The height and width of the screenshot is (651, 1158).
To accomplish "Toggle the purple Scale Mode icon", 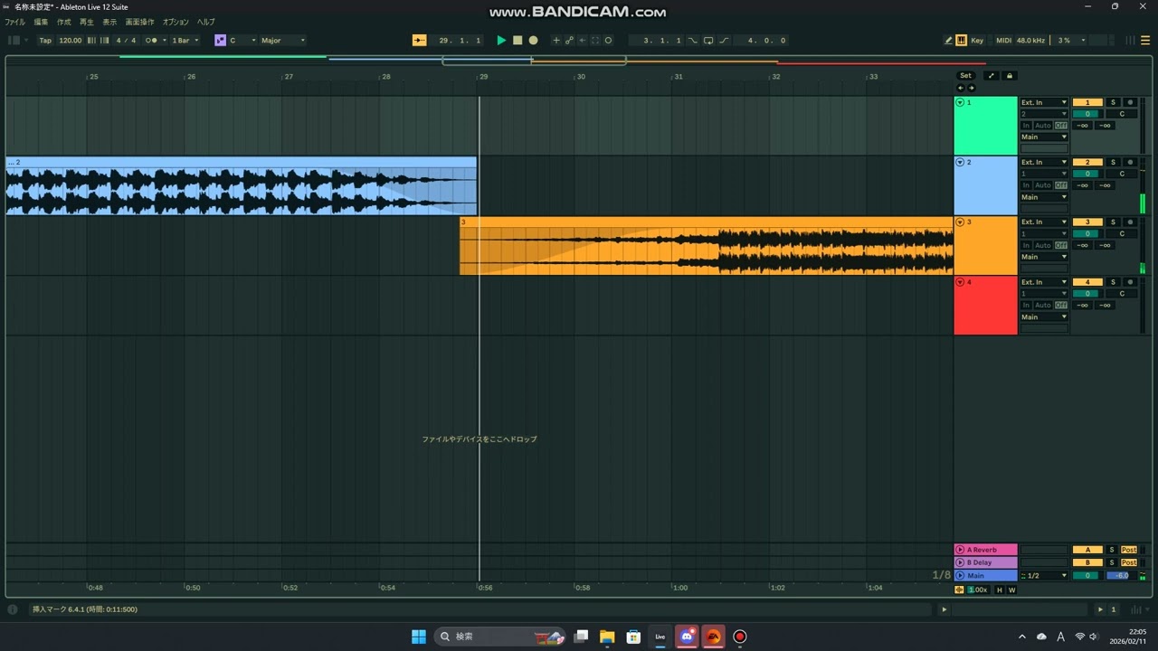I will pos(220,41).
